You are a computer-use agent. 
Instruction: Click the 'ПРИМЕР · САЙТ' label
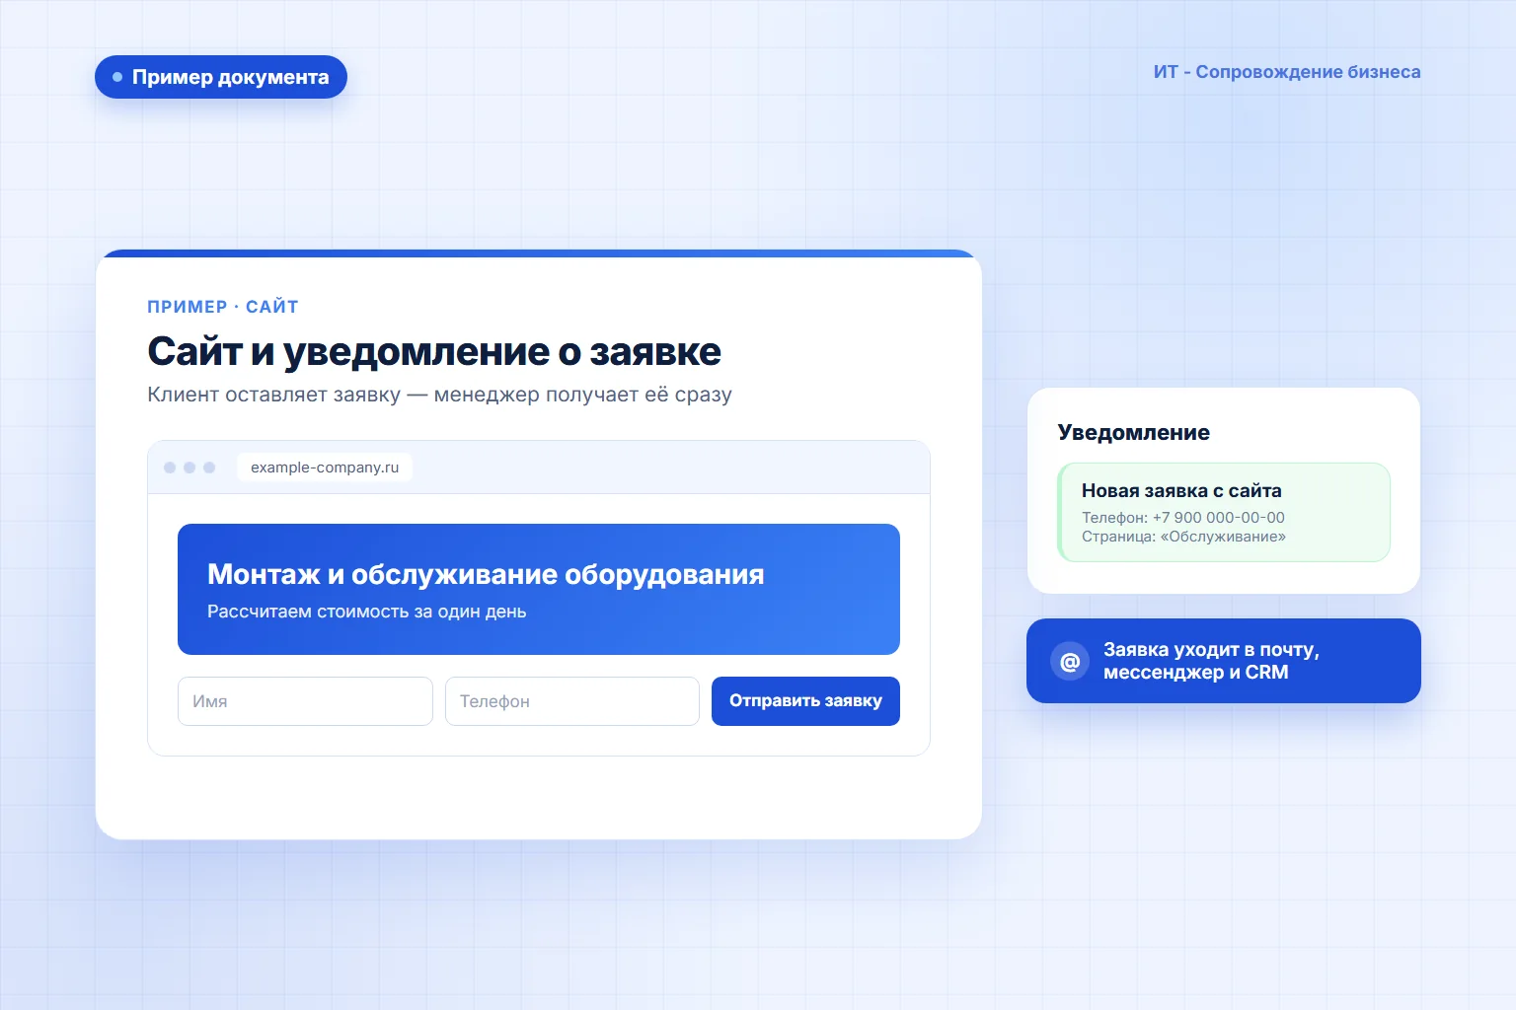(223, 307)
